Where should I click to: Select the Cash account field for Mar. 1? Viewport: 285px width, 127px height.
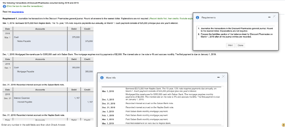click(40, 37)
